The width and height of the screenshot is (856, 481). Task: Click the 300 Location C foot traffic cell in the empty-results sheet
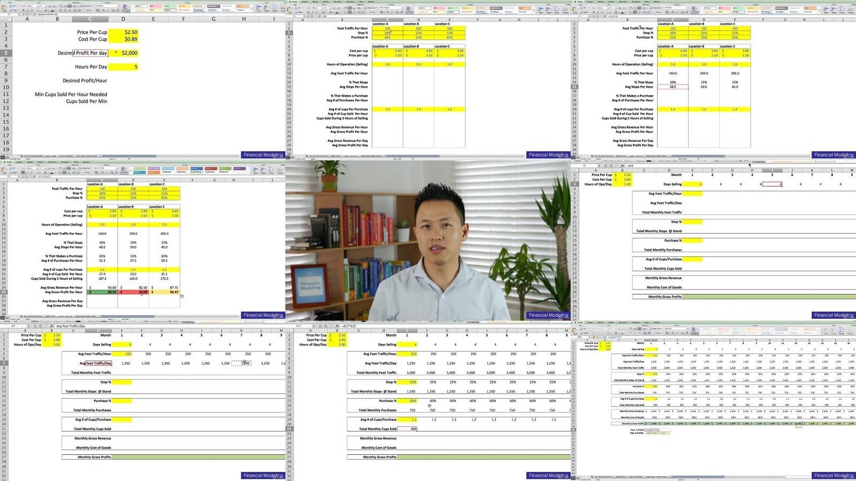tap(449, 28)
